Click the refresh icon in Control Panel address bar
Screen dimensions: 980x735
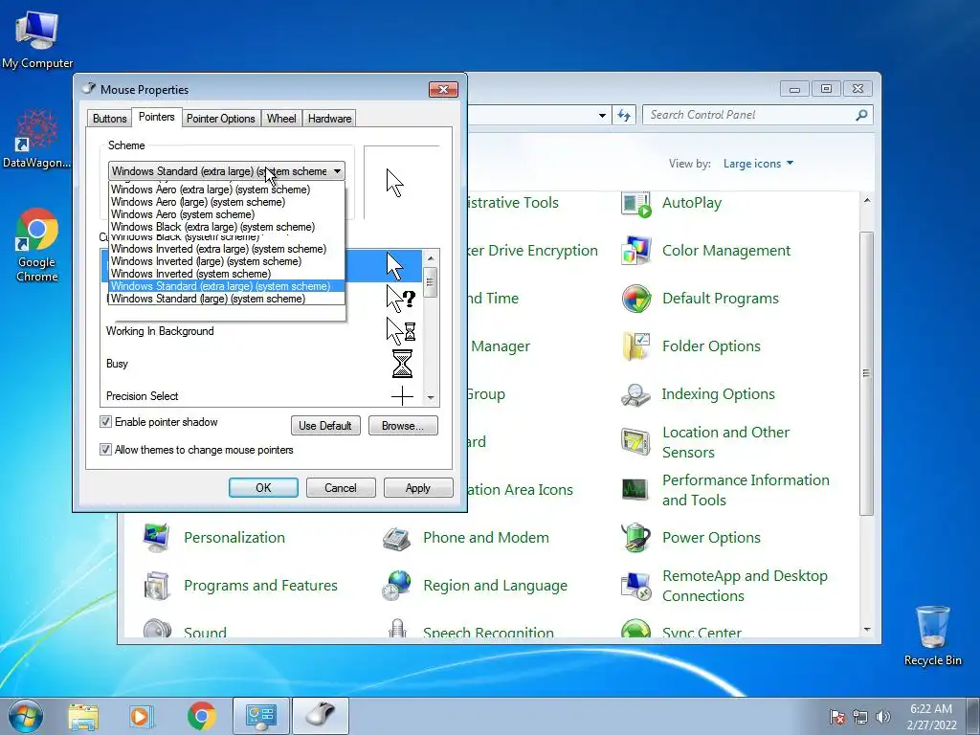point(624,115)
